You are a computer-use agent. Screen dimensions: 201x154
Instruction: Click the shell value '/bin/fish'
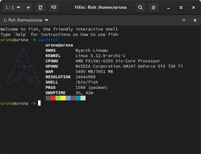click(x=87, y=82)
